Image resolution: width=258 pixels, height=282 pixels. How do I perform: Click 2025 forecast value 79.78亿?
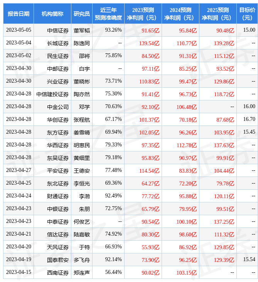click(225, 183)
